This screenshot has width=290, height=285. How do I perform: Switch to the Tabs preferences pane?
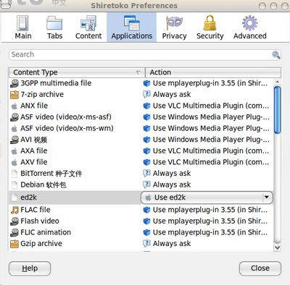click(x=54, y=27)
